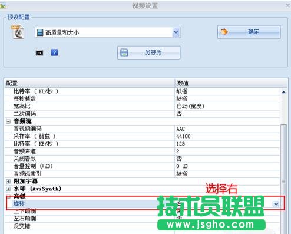291x234 pixels.
Task: Expand the 附加字幕 section
Action: point(8,182)
